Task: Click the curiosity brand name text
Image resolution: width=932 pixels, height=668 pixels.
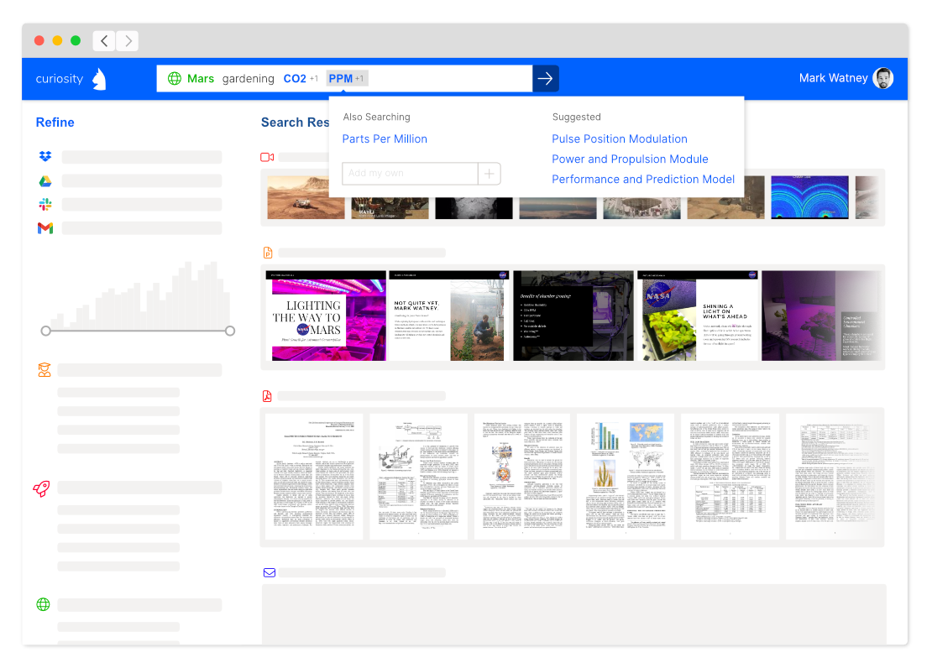Action: tap(60, 79)
